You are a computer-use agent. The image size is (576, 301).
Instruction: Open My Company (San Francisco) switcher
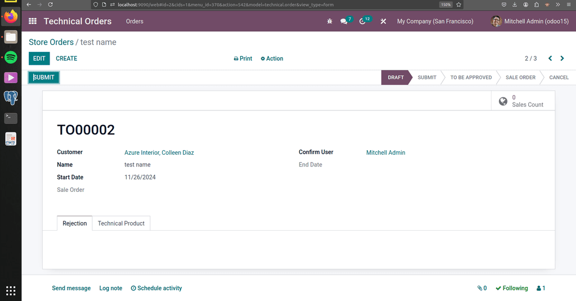pos(435,21)
